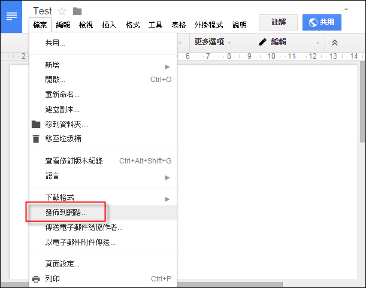The width and height of the screenshot is (366, 288).
Task: Click the 註解 comments button
Action: click(x=278, y=22)
